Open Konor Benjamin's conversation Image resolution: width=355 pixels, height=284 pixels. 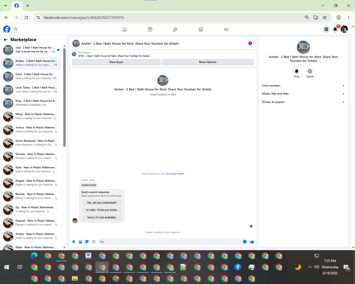[x=31, y=143]
